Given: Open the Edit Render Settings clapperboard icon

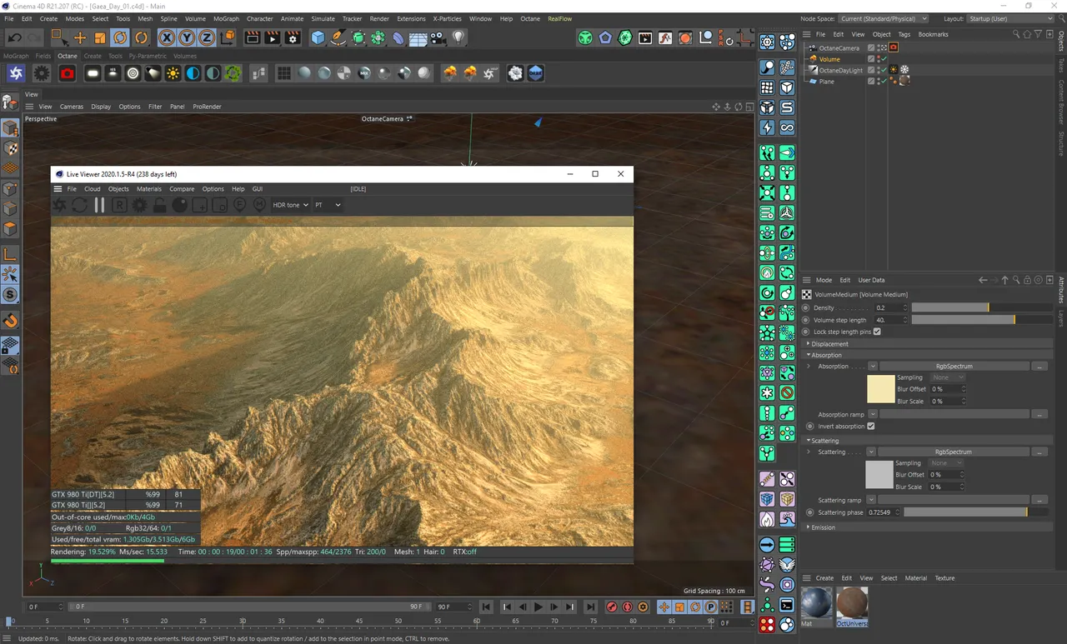Looking at the screenshot, I should pos(293,37).
